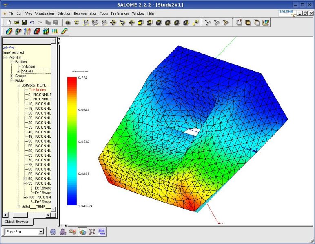The width and height of the screenshot is (315, 244).
Task: Activate the Geometry module icon
Action: click(53, 232)
